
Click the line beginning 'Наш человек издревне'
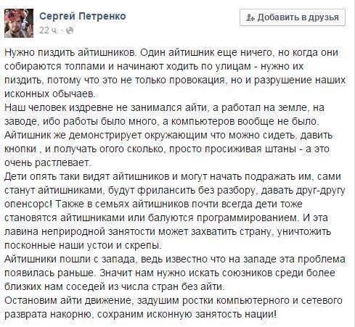tap(164, 107)
